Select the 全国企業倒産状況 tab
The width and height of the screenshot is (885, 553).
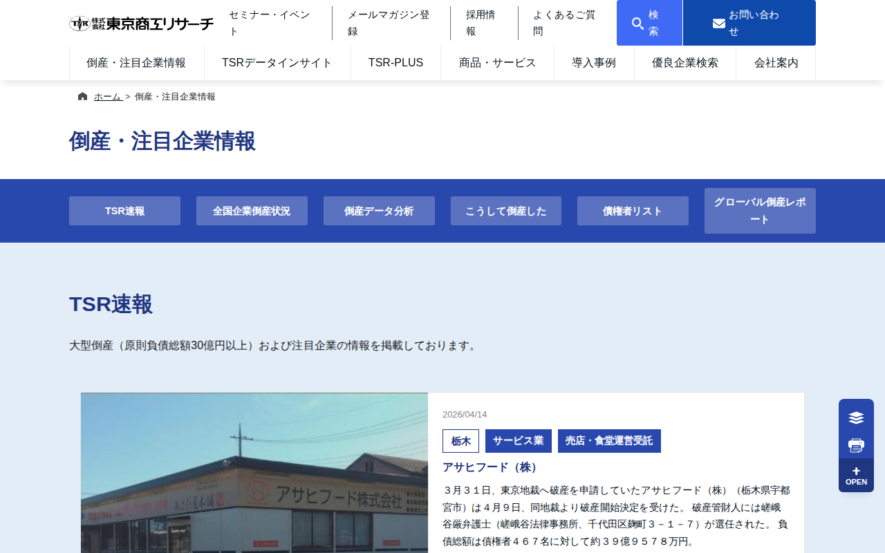[252, 211]
